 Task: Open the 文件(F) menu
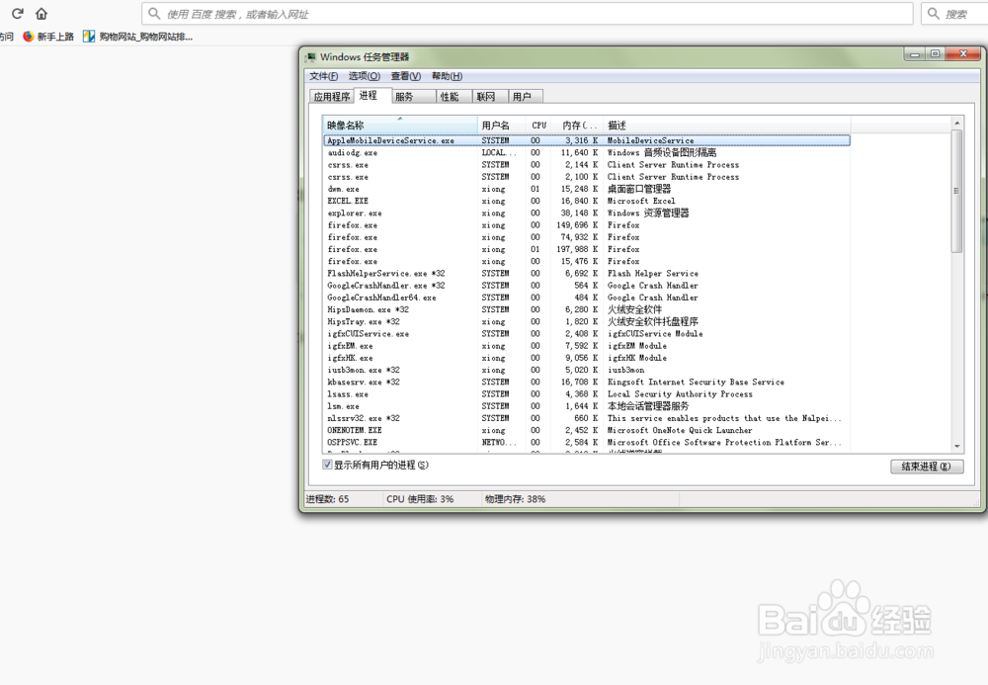tap(323, 76)
